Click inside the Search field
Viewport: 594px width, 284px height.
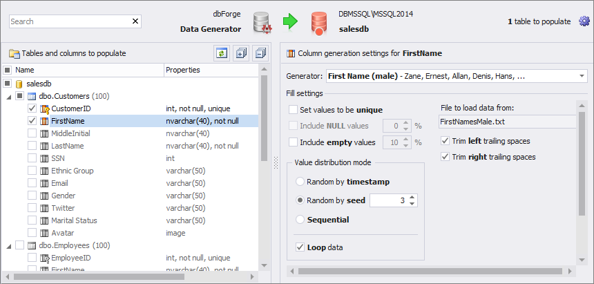click(x=70, y=21)
